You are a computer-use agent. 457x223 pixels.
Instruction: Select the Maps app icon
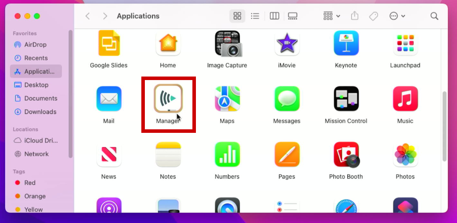coord(227,99)
